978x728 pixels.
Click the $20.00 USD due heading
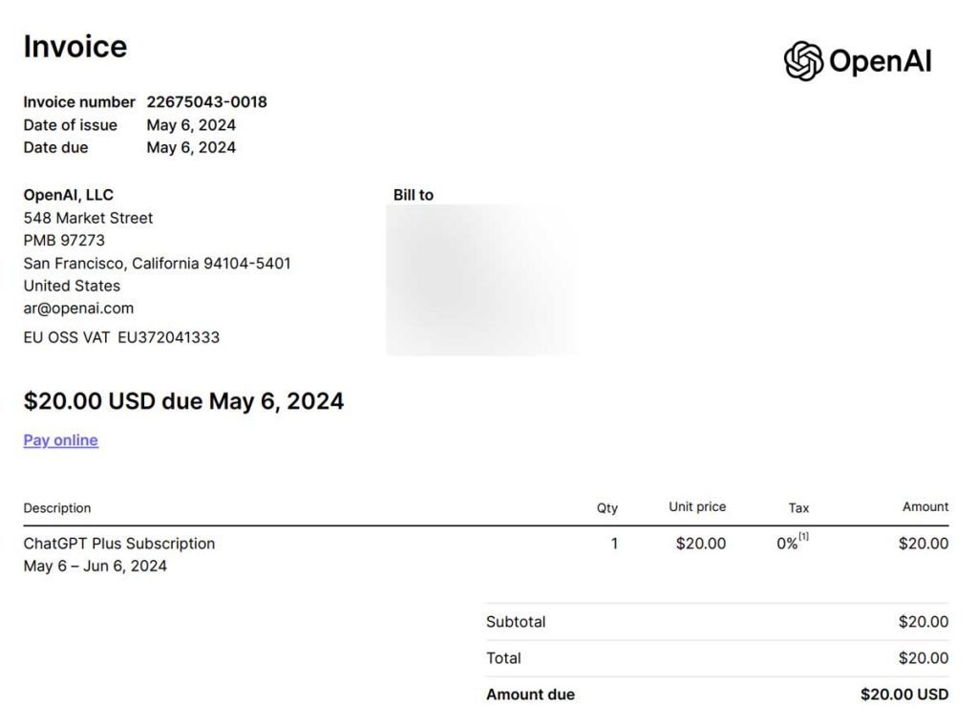point(183,401)
